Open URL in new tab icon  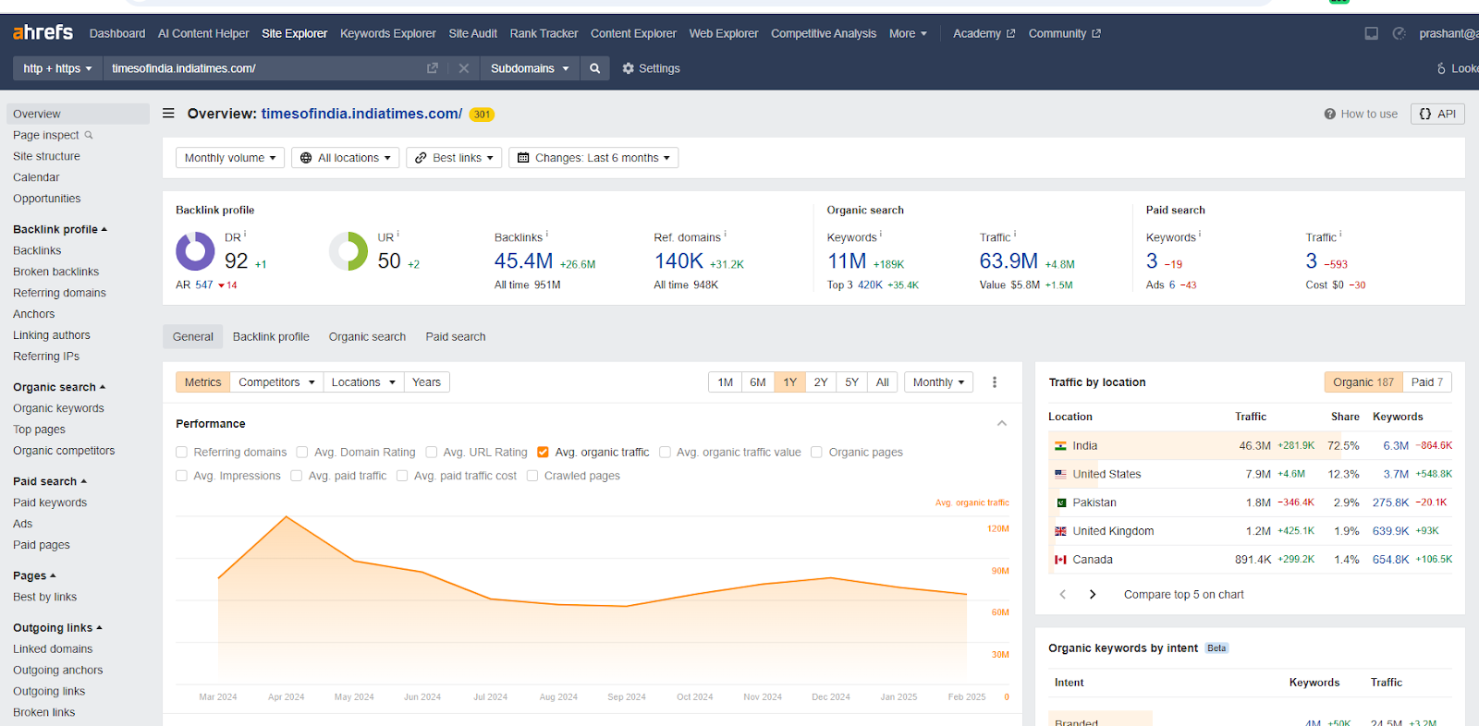click(432, 68)
